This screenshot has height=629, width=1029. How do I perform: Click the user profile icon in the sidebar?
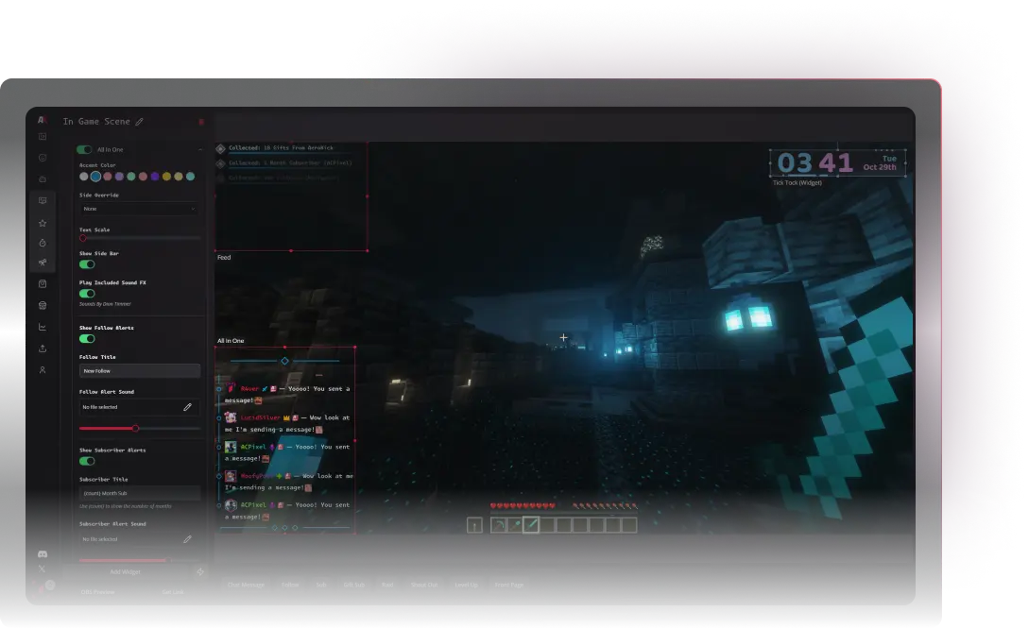coord(43,370)
